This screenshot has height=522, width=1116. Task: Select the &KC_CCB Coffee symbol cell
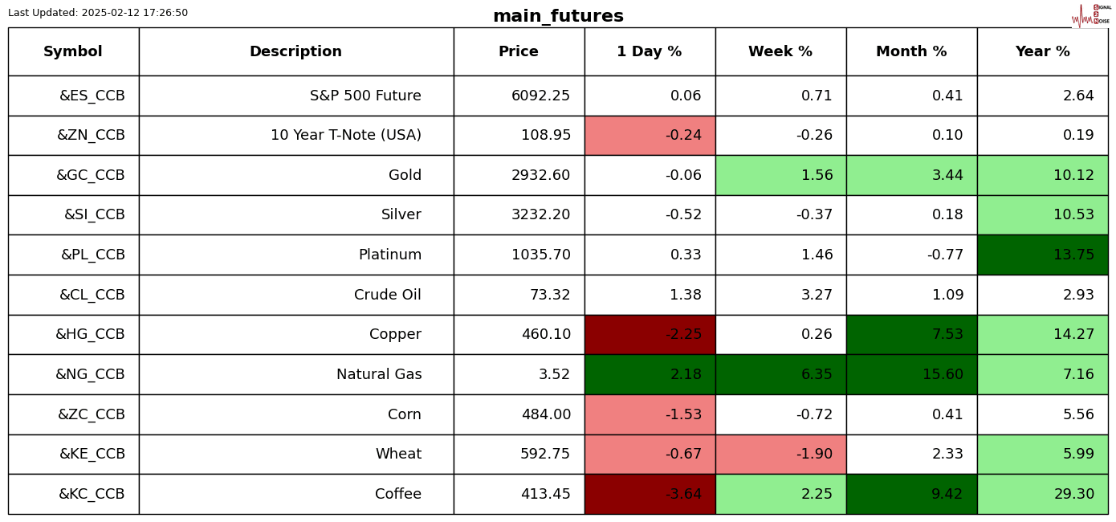pos(92,494)
